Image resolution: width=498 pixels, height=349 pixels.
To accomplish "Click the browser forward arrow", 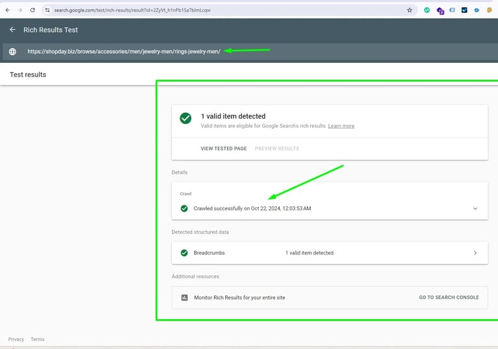I will [x=20, y=10].
